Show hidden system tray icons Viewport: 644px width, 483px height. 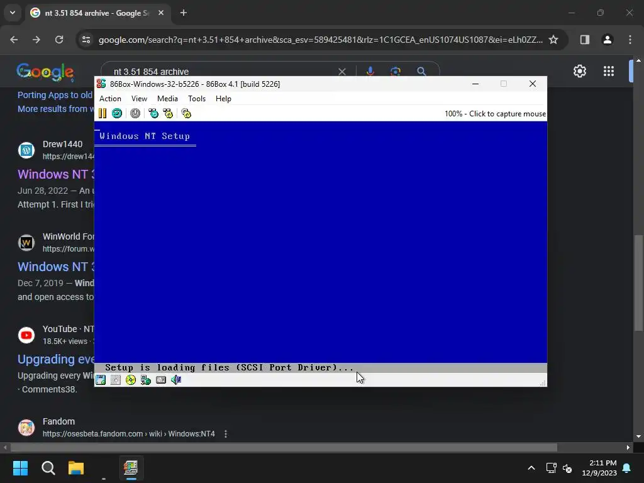[531, 468]
